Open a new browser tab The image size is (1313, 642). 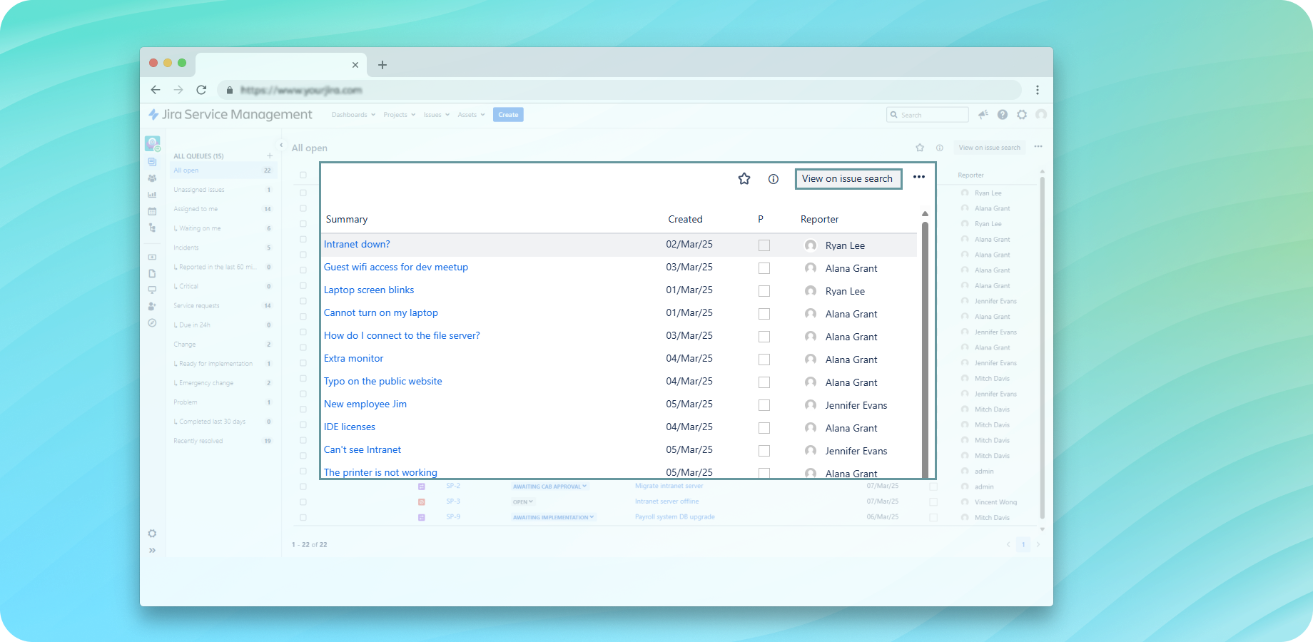(x=382, y=65)
